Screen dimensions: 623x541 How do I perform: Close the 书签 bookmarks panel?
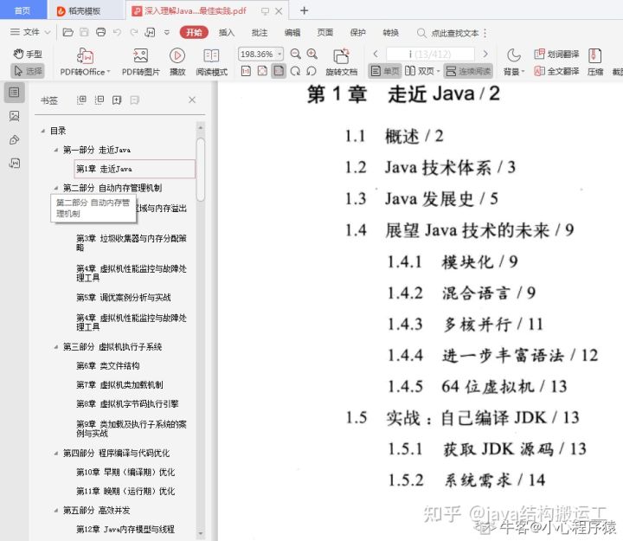(x=192, y=100)
